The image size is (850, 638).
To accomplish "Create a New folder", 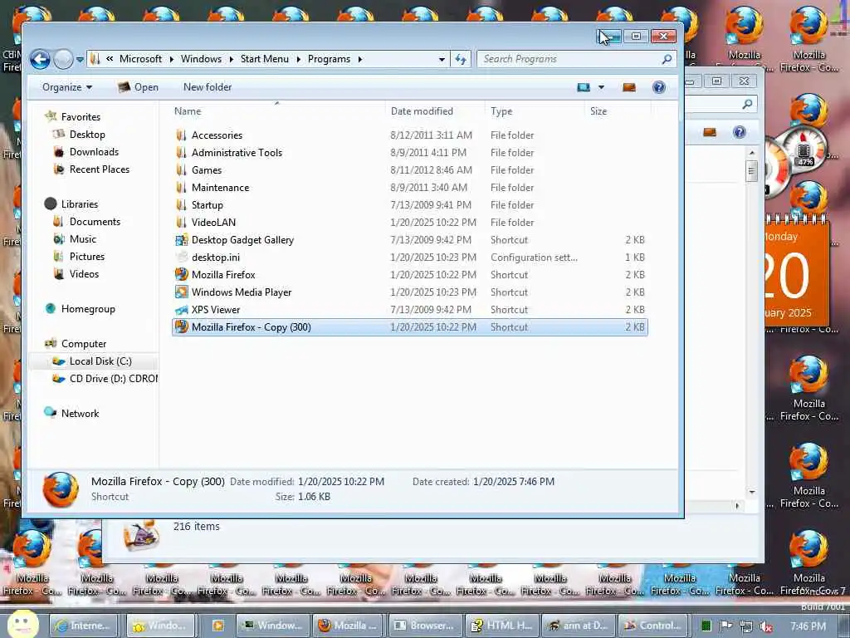I will tap(207, 87).
